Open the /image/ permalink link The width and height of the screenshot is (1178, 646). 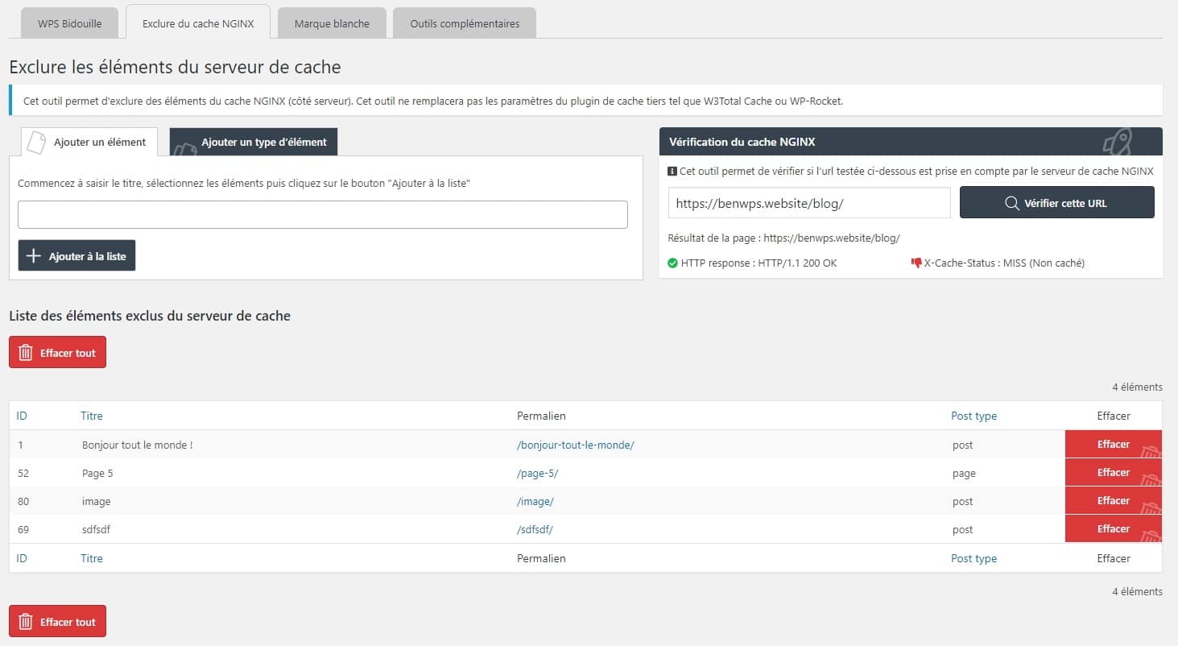click(535, 500)
